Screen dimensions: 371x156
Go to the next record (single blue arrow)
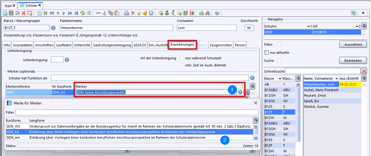pos(64,13)
